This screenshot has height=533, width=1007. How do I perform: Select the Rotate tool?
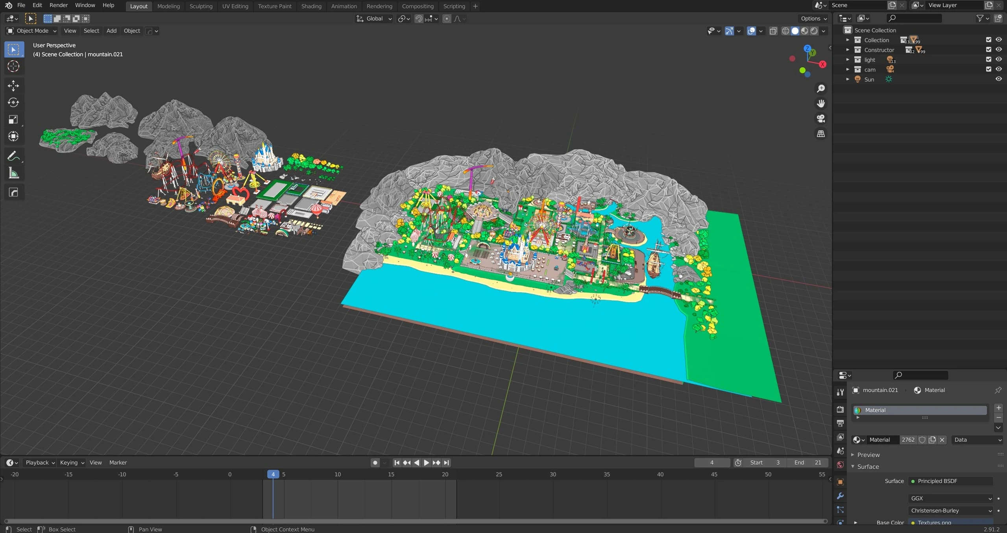pos(13,102)
